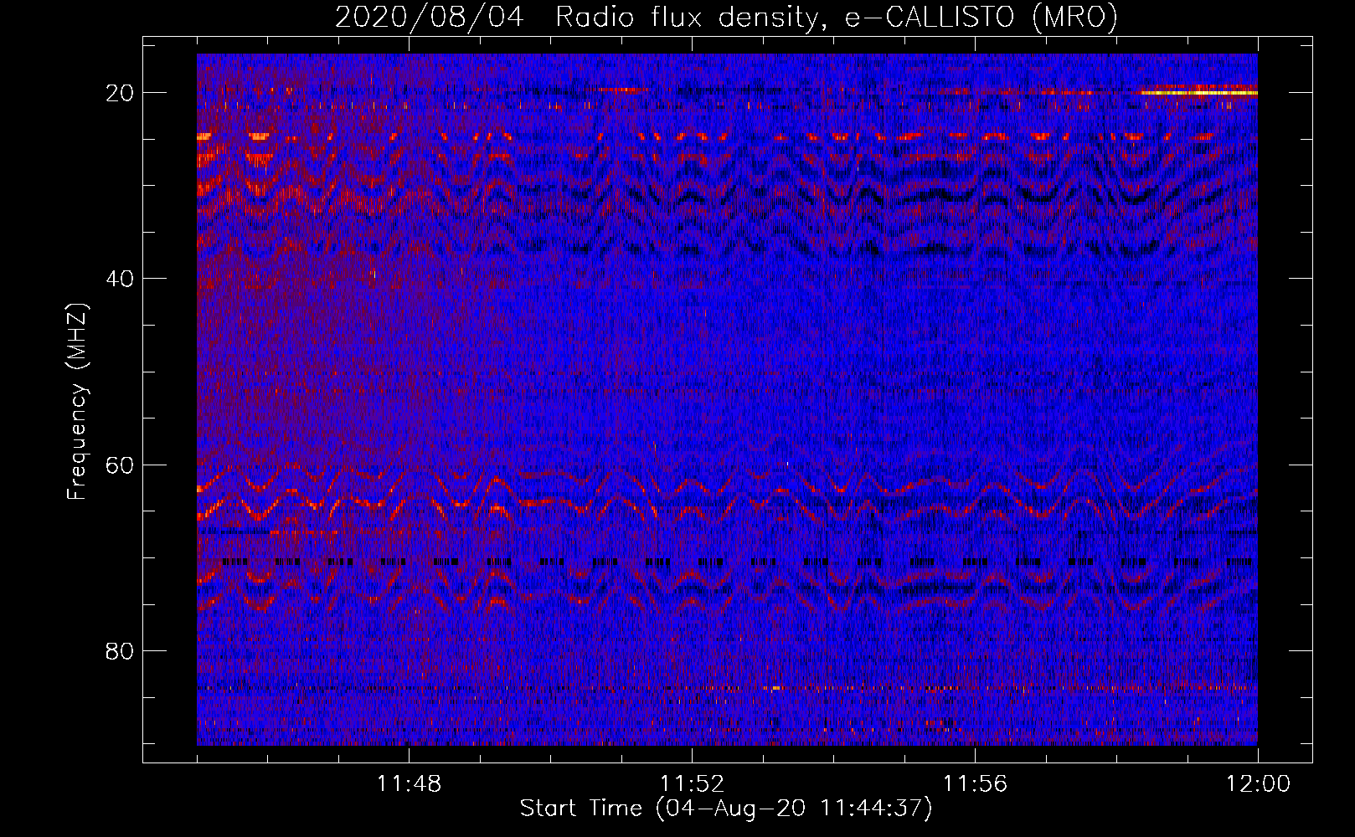Click the 20 MHz frequency tick label
1355x837 pixels.
[x=120, y=93]
